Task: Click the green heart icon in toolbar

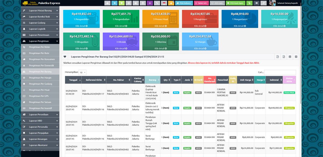Action: click(x=122, y=3)
